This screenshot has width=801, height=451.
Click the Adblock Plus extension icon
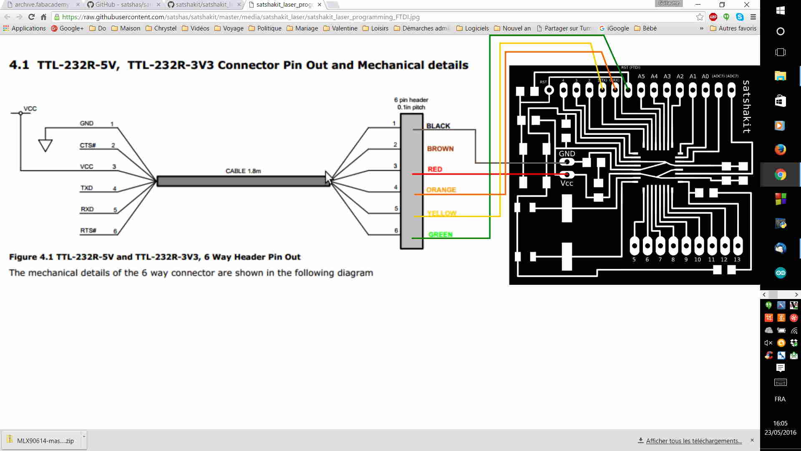point(713,17)
